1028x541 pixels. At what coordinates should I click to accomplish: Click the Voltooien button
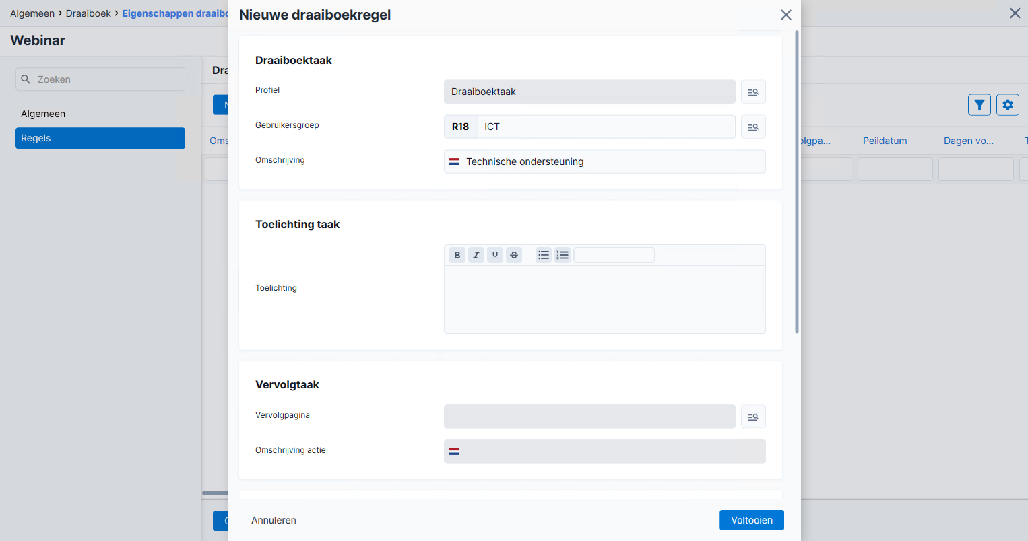752,520
